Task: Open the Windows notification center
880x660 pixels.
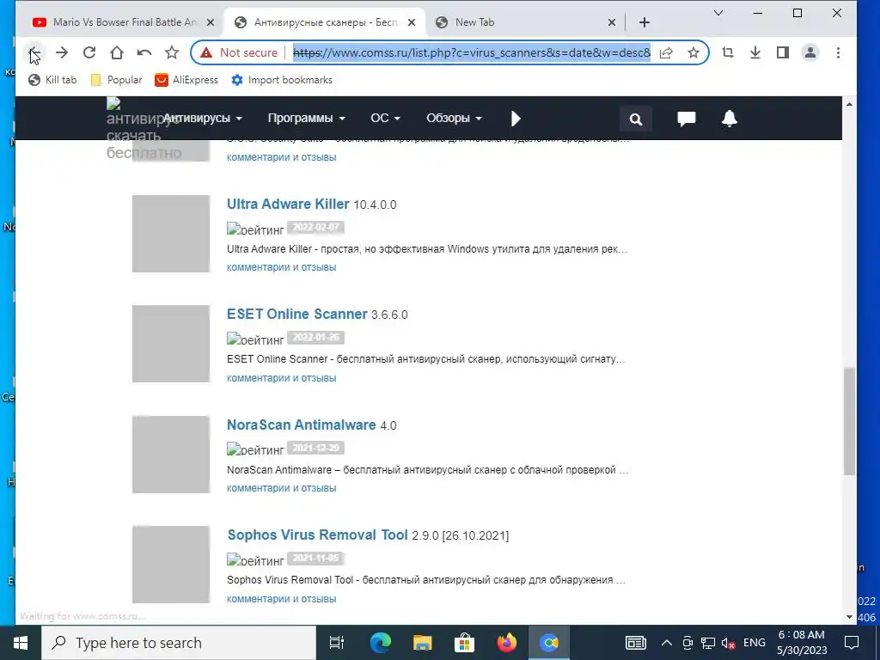Action: pyautogui.click(x=852, y=643)
